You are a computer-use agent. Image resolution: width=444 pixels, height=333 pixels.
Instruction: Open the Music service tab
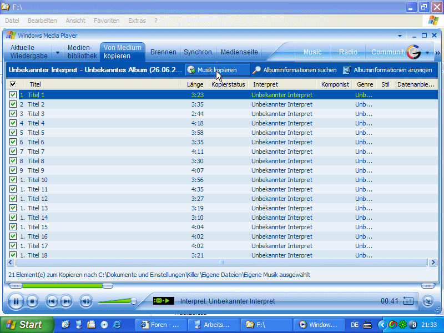pyautogui.click(x=312, y=52)
